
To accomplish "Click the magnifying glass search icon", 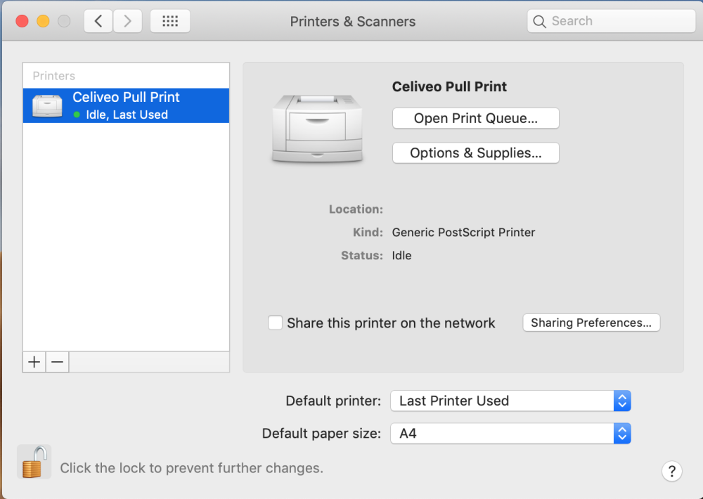I will coord(540,22).
